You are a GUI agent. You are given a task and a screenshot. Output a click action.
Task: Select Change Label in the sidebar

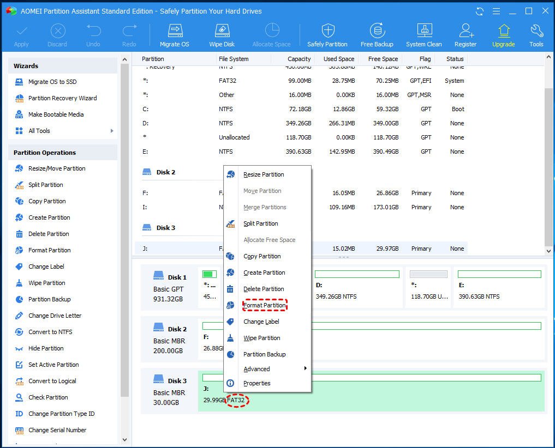click(x=46, y=267)
